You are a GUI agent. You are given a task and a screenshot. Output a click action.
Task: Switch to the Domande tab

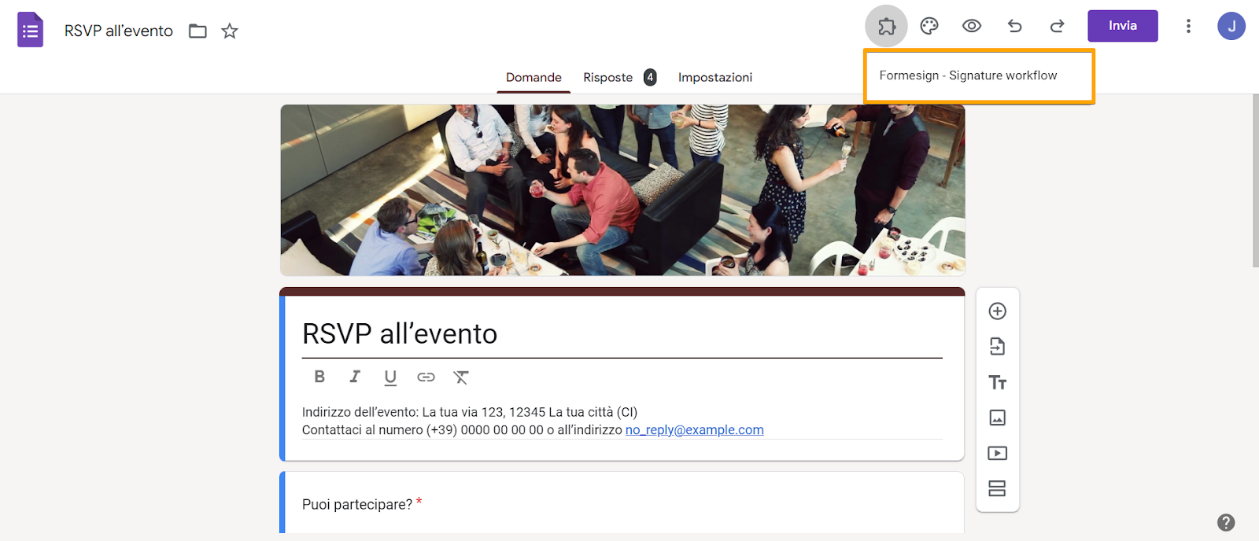pyautogui.click(x=534, y=77)
